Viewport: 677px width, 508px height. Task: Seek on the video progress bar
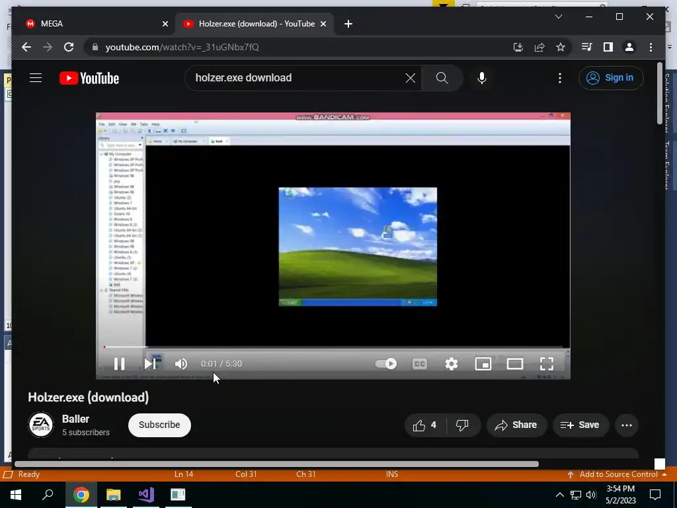pyautogui.click(x=333, y=347)
